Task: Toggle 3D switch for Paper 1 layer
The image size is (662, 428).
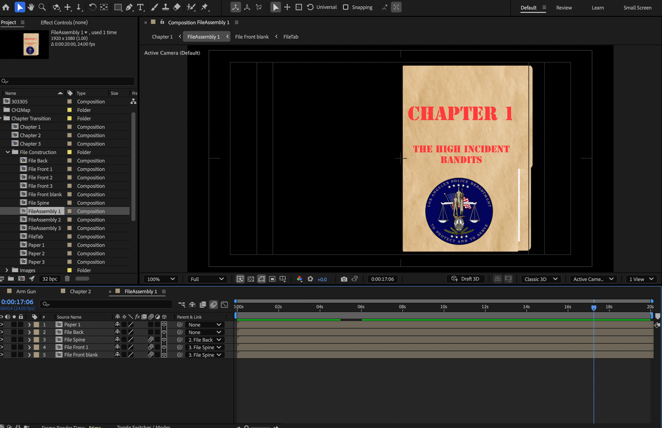Action: [x=164, y=324]
